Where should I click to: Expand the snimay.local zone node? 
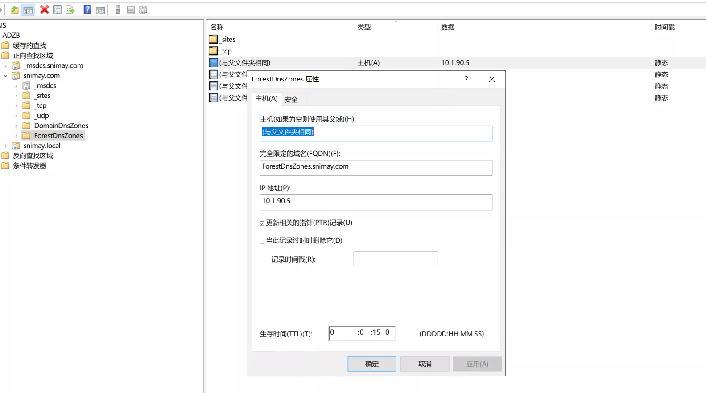(6, 146)
